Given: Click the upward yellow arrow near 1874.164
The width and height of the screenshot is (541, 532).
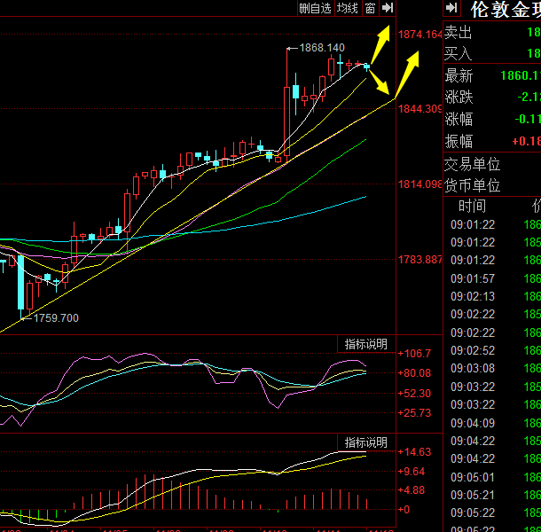Looking at the screenshot, I should tap(383, 42).
